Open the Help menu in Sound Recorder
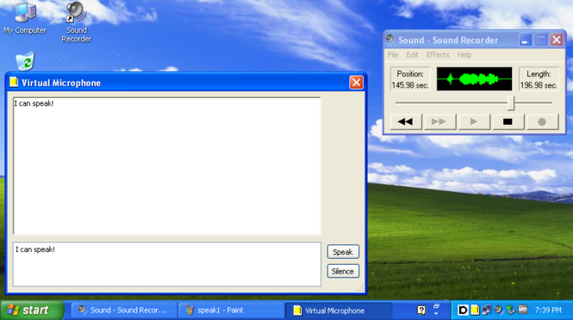The image size is (573, 320). 464,55
